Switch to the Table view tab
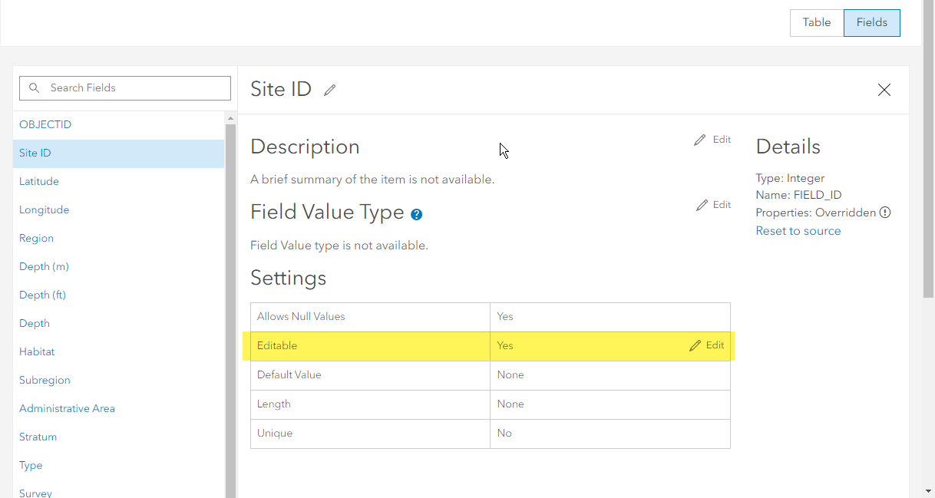935x498 pixels. click(x=817, y=23)
